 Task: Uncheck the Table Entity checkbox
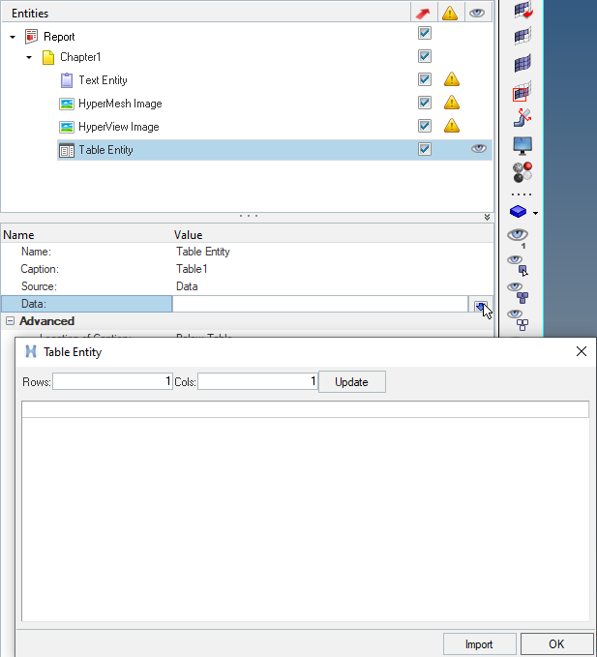[x=425, y=149]
